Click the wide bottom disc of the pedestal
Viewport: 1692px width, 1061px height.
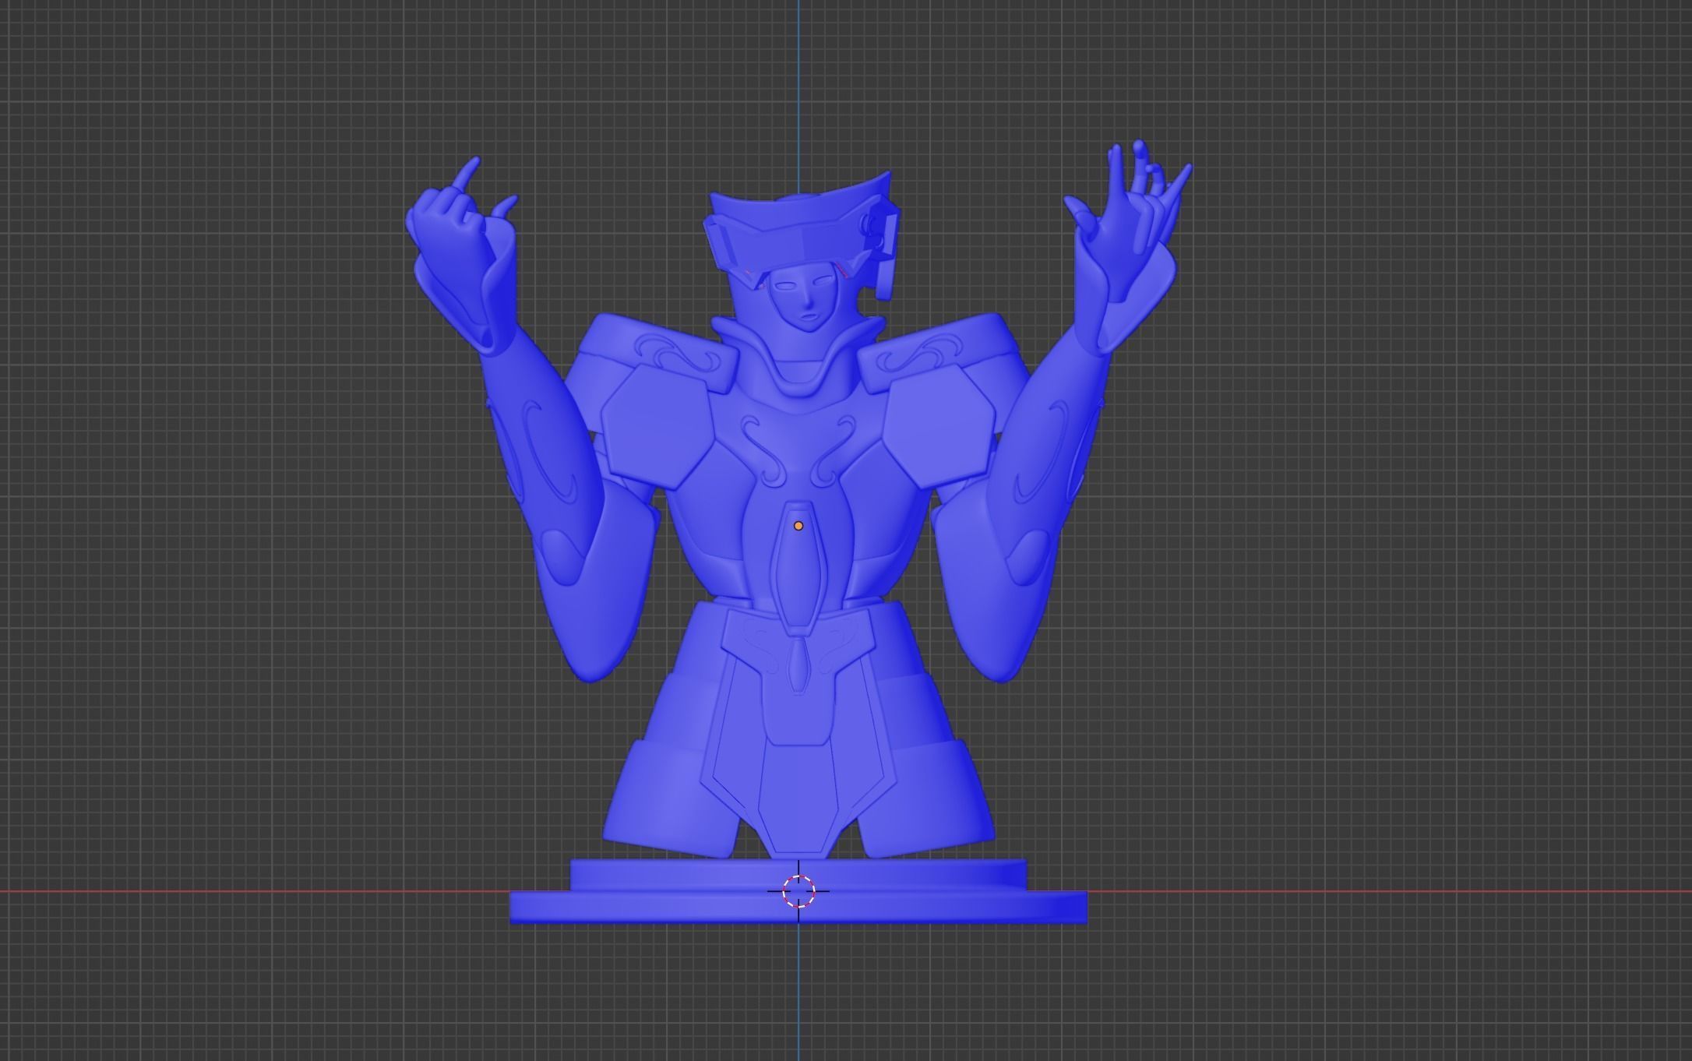798,908
